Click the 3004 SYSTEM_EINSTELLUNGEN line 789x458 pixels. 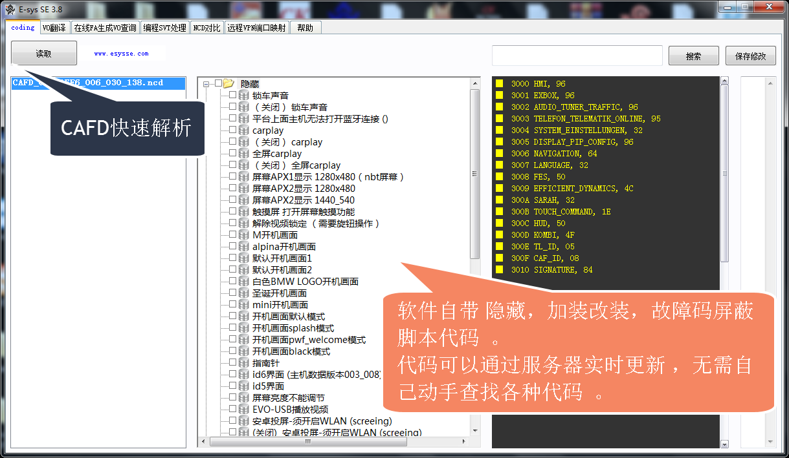click(577, 130)
